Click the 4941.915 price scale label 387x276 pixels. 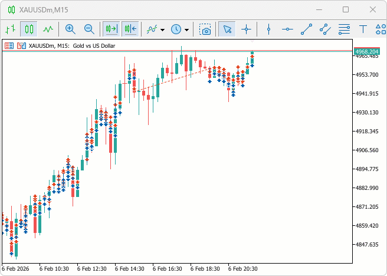click(367, 94)
